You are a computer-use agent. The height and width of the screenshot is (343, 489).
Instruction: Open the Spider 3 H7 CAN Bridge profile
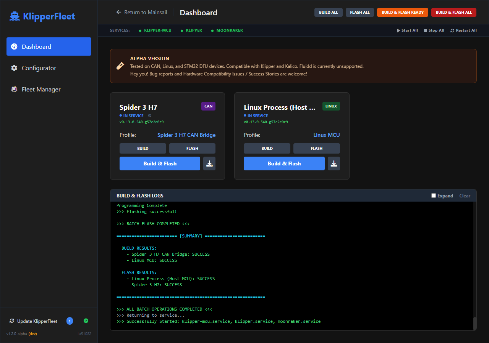[186, 135]
